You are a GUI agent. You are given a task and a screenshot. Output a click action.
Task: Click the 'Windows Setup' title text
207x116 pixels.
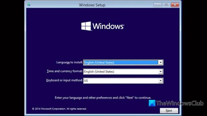tap(92, 5)
